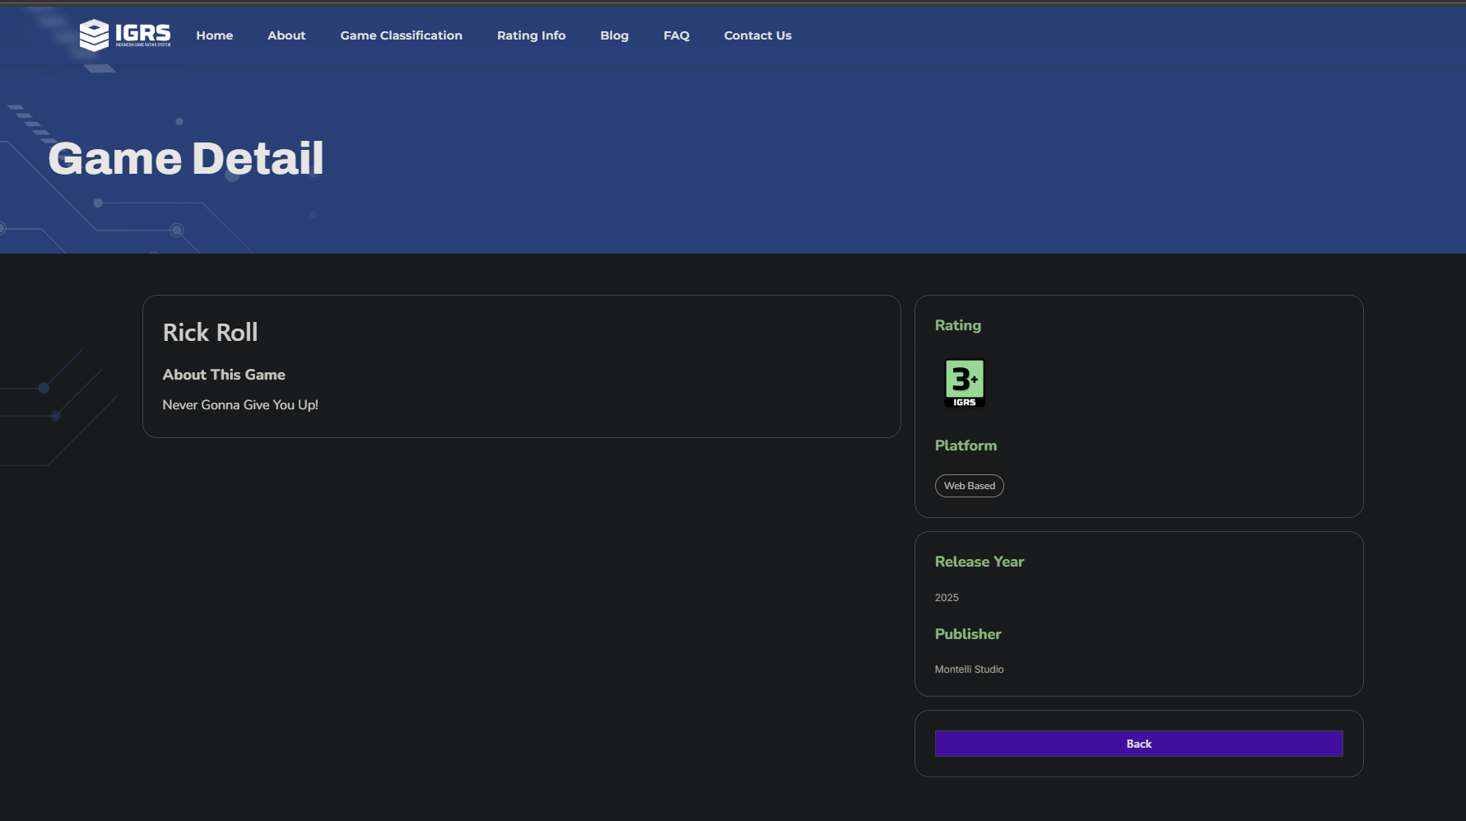Screen dimensions: 1466x821
Task: Click the Rick Roll game title
Action: click(210, 333)
